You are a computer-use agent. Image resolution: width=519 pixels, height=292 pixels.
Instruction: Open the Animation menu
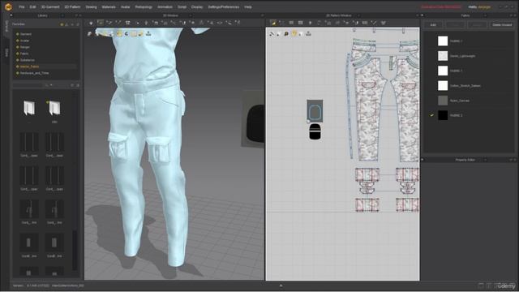[x=165, y=7]
